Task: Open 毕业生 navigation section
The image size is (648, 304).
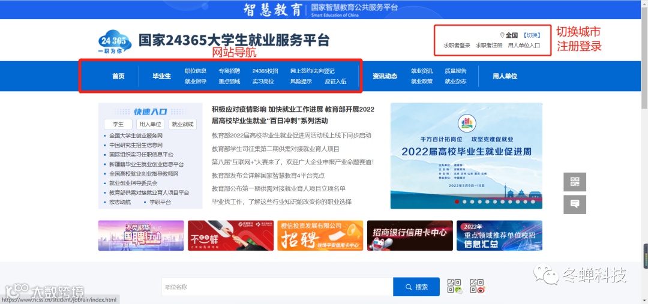Action: (161, 76)
